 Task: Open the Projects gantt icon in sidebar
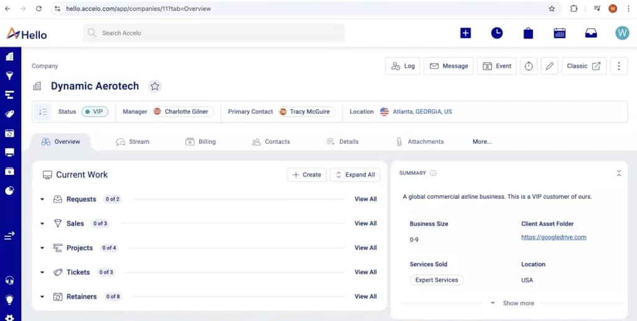coord(9,95)
